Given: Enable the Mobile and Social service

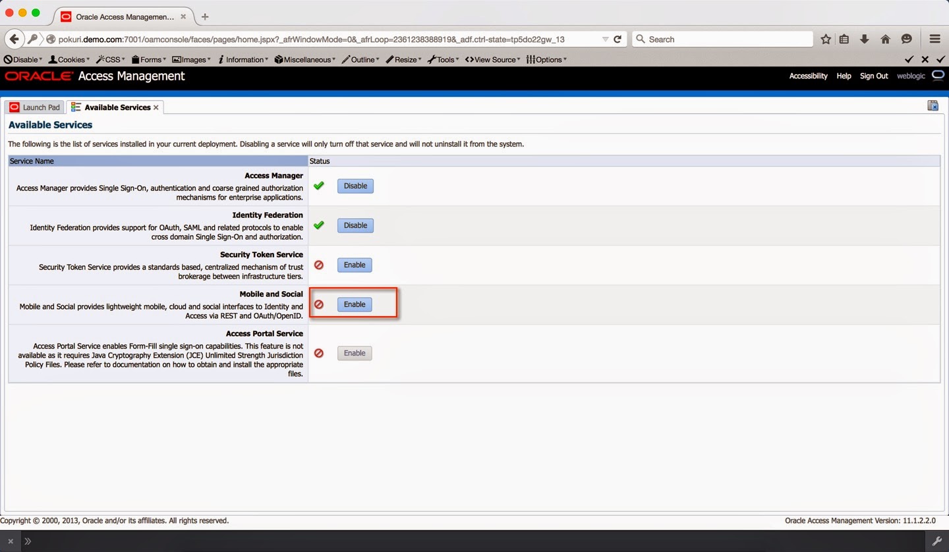Looking at the screenshot, I should tap(355, 304).
